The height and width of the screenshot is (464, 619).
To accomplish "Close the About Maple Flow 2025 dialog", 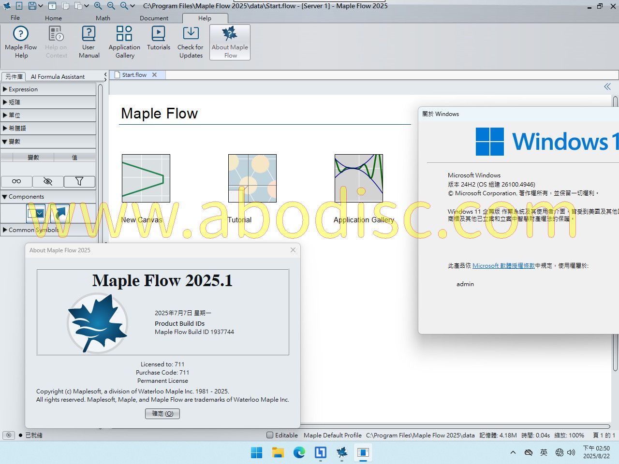I will 293,250.
